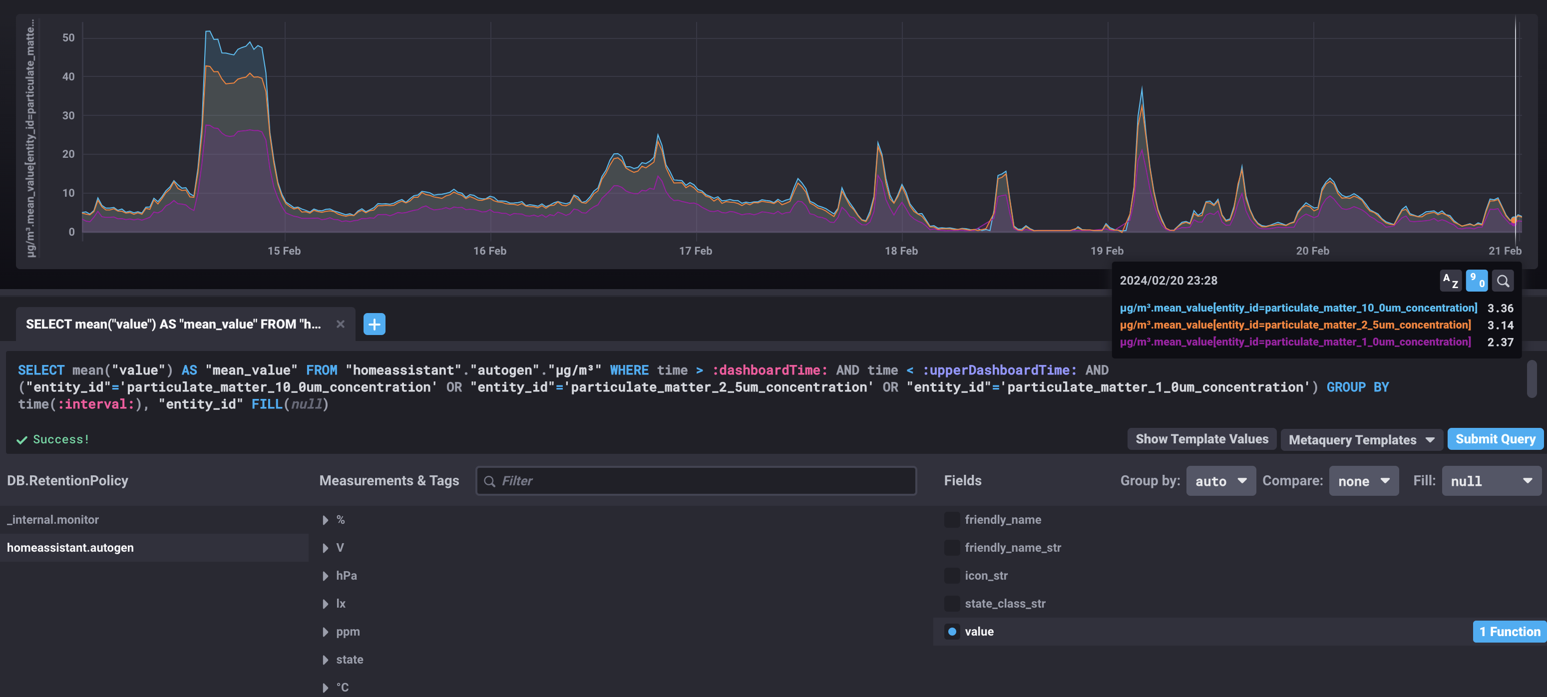This screenshot has height=697, width=1547.
Task: Click query editor vertical scrollbar
Action: tap(1532, 378)
